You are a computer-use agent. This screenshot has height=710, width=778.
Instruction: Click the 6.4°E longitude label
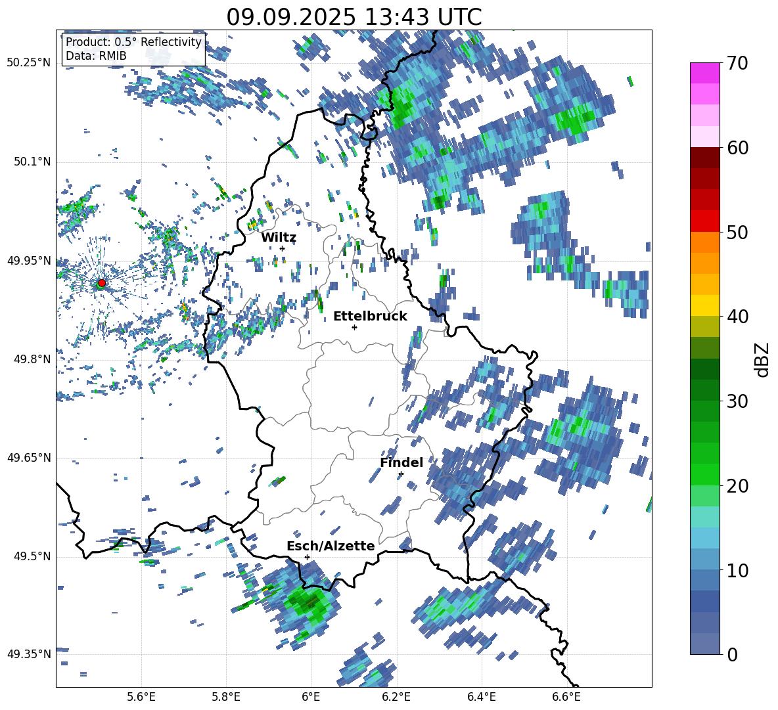(481, 697)
